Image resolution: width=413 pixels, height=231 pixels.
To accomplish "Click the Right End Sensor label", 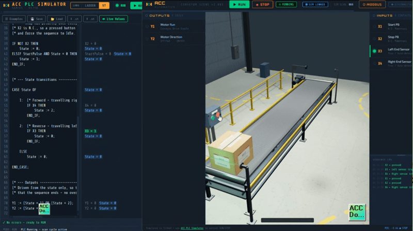I will point(399,62).
